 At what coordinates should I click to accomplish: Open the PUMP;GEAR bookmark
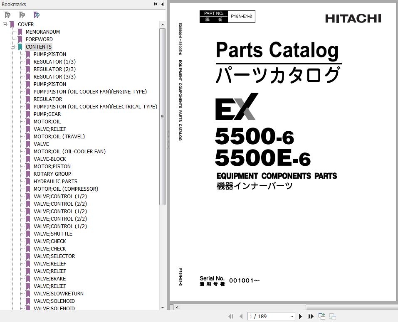coord(47,114)
